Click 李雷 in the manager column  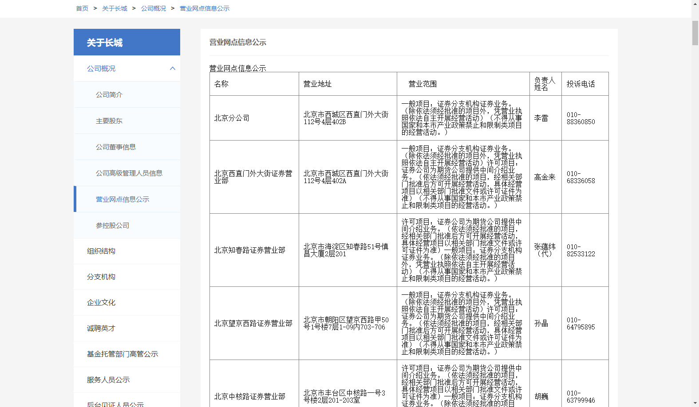[541, 118]
